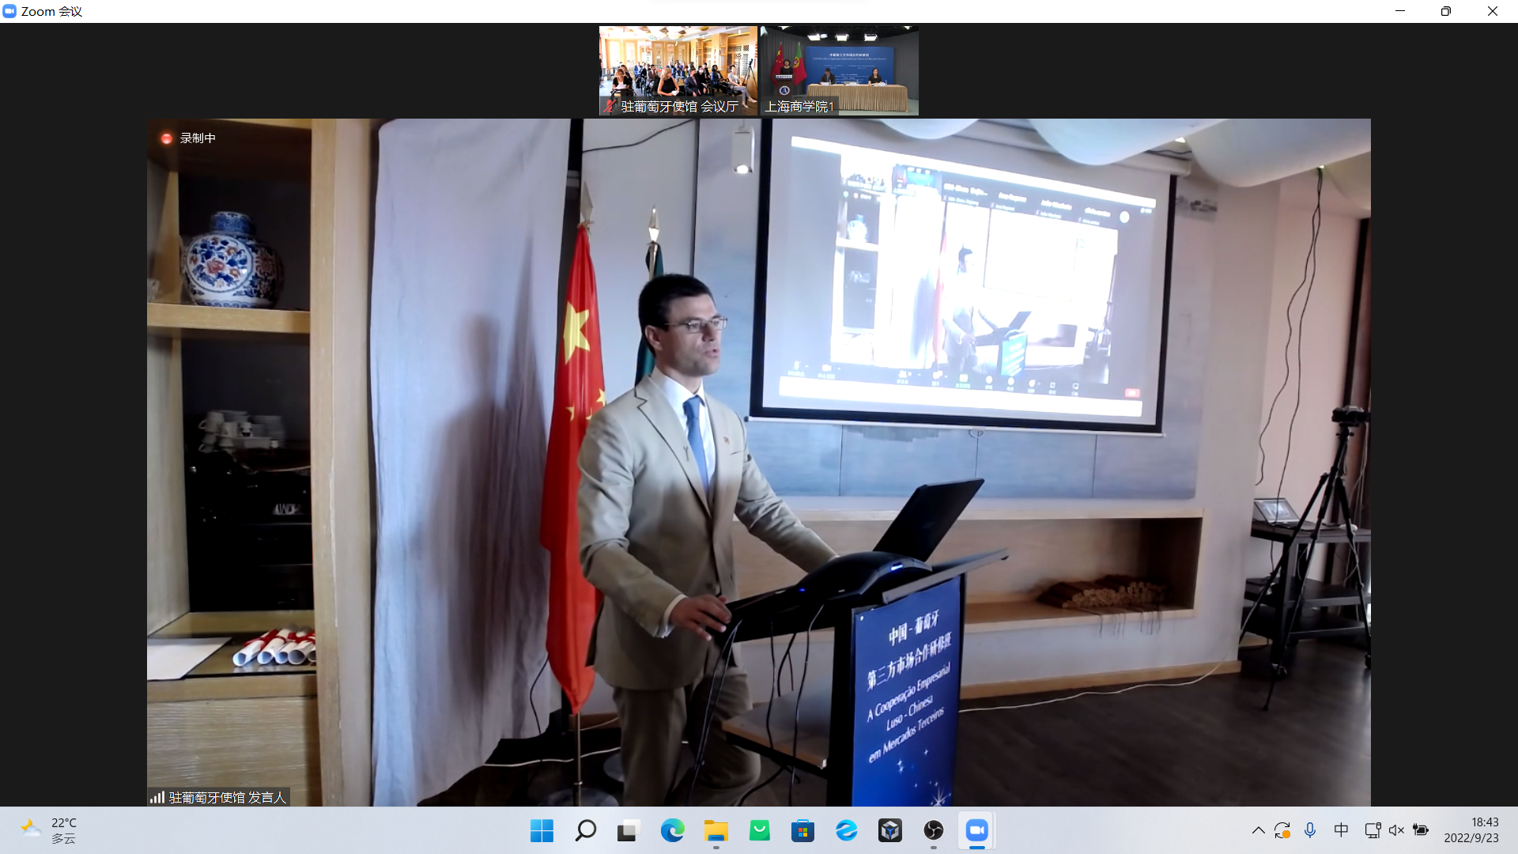Toggle the muted speaker volume icon

[x=1396, y=830]
